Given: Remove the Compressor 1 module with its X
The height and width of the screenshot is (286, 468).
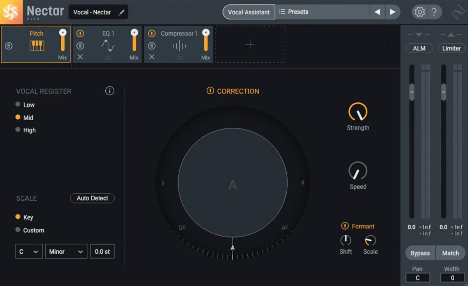Looking at the screenshot, I should click(152, 57).
